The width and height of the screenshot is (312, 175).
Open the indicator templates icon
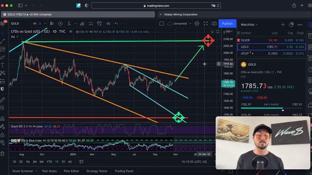point(91,24)
